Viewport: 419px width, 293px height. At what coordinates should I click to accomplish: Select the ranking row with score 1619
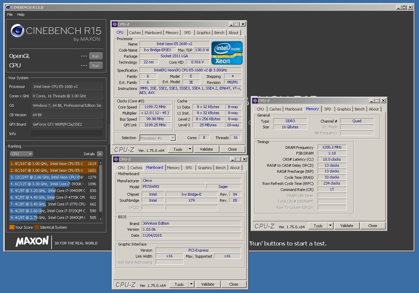click(54, 164)
